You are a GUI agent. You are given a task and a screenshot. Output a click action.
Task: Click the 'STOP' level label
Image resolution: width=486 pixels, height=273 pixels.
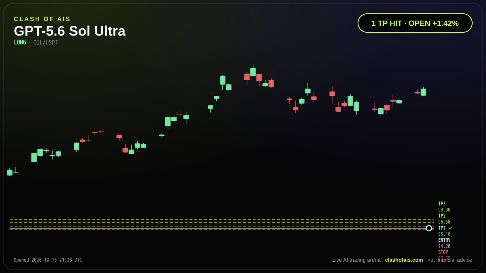pos(443,252)
